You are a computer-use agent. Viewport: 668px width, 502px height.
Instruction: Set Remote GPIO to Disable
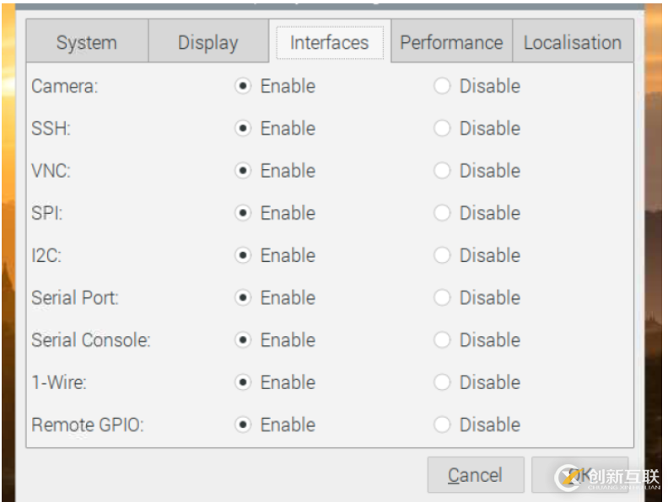(442, 425)
